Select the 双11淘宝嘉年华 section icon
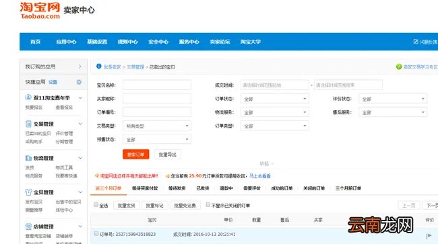The image size is (438, 244). [x=28, y=97]
